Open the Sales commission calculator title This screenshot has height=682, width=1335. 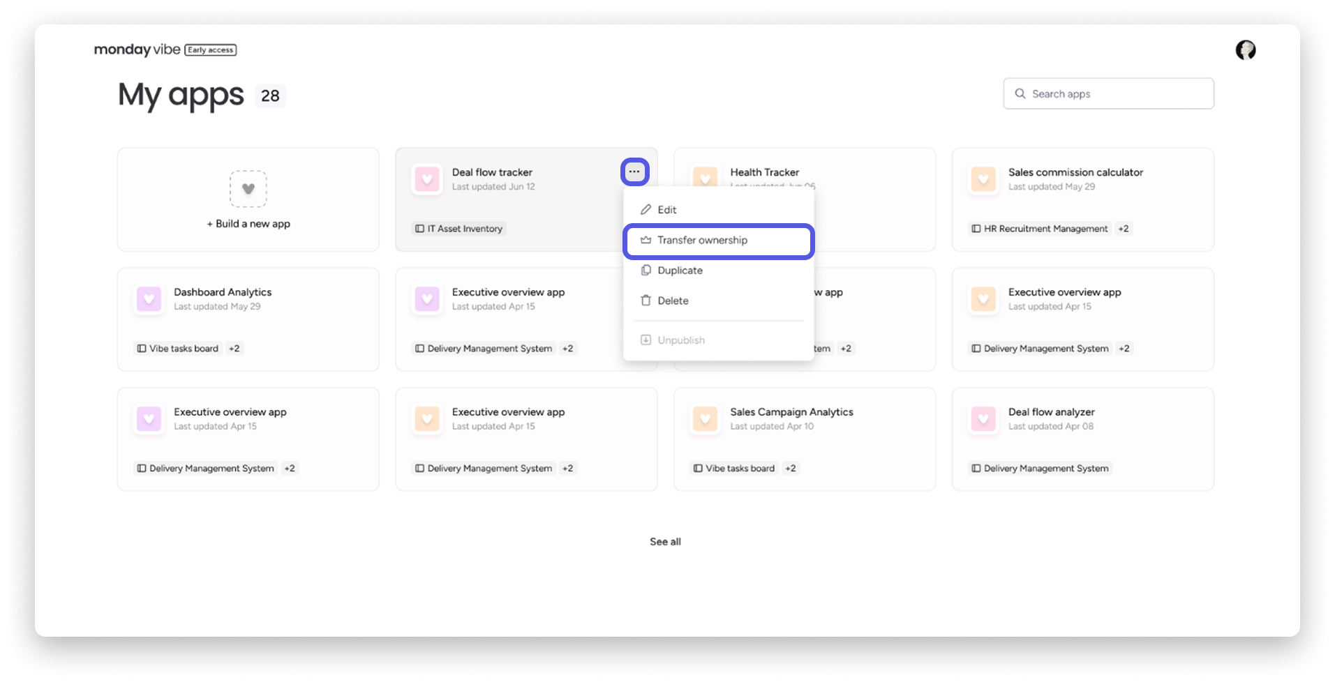coord(1075,172)
